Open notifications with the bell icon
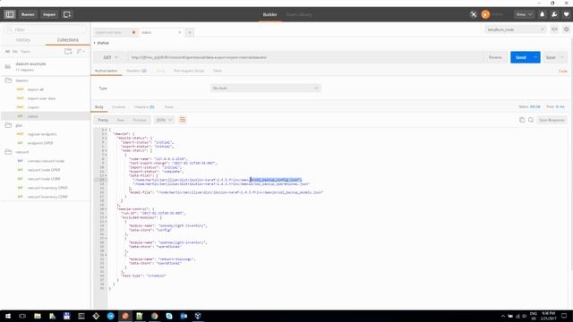 (x=543, y=14)
